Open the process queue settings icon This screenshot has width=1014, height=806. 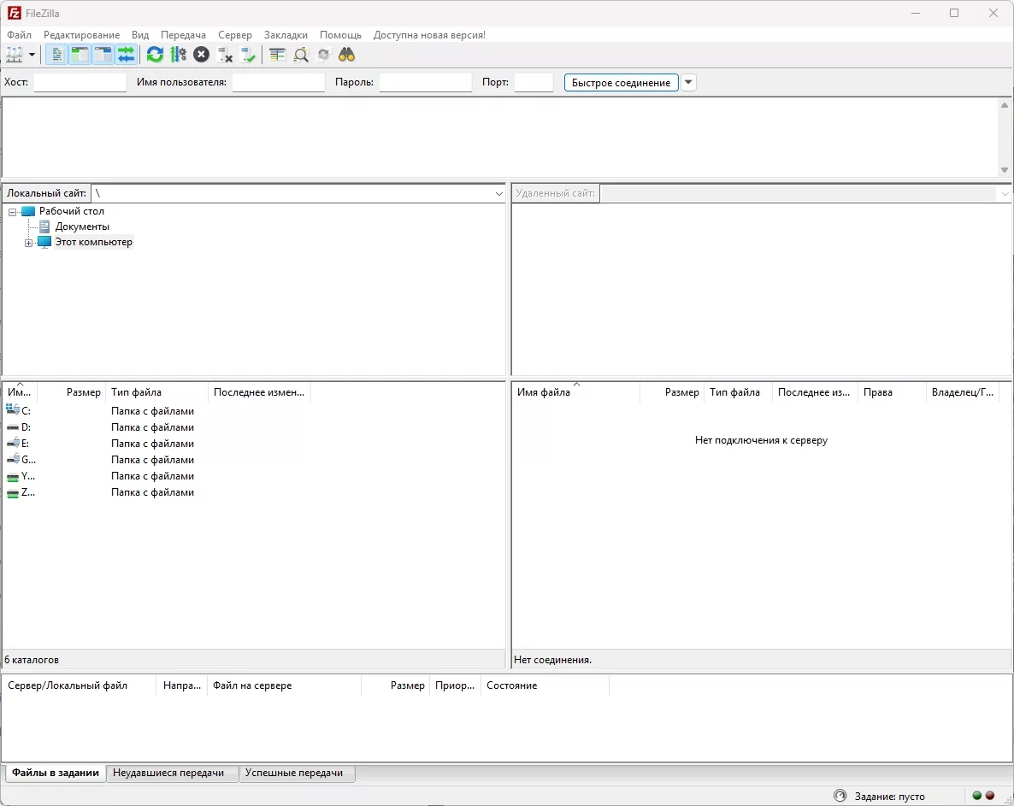point(178,55)
